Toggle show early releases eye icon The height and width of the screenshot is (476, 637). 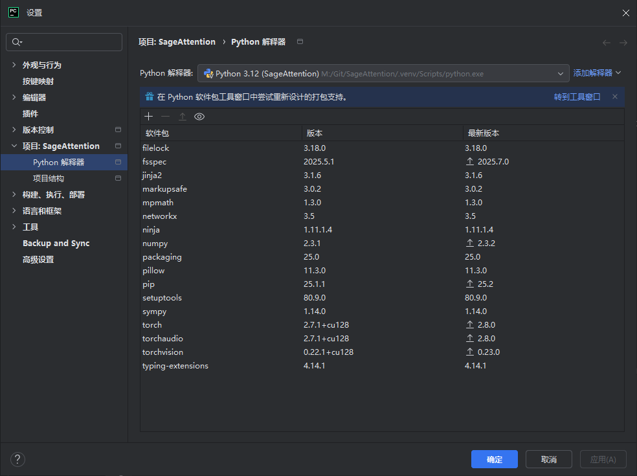point(199,117)
